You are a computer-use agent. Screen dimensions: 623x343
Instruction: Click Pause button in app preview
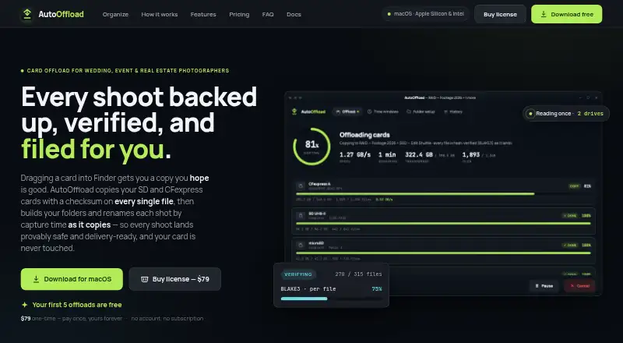point(544,285)
